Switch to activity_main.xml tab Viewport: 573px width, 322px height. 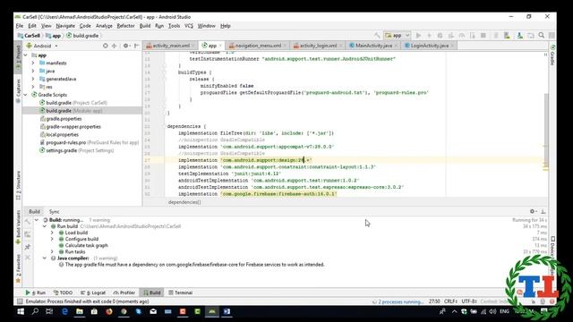click(x=171, y=46)
